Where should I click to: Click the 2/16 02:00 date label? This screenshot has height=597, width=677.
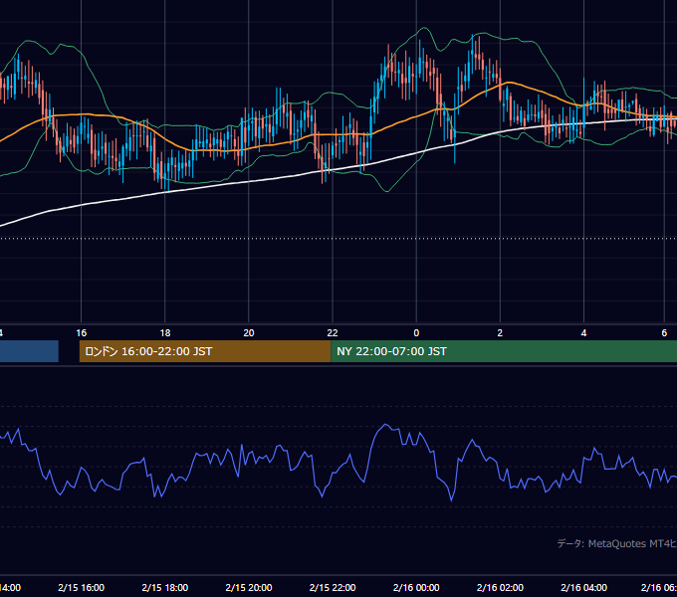coord(500,587)
